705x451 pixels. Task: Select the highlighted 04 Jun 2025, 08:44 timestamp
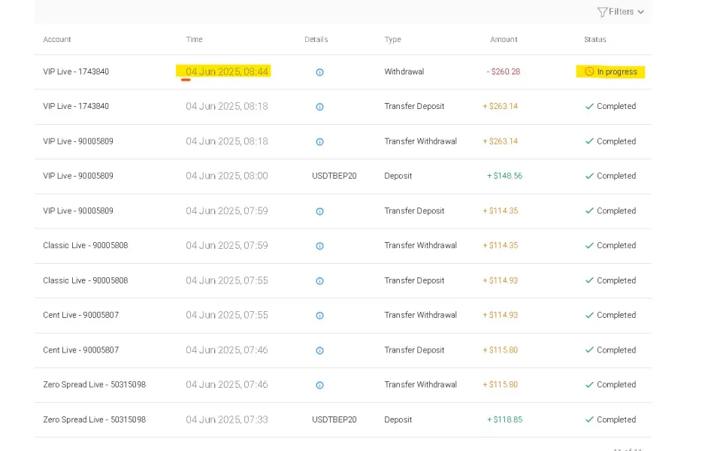[x=226, y=71]
